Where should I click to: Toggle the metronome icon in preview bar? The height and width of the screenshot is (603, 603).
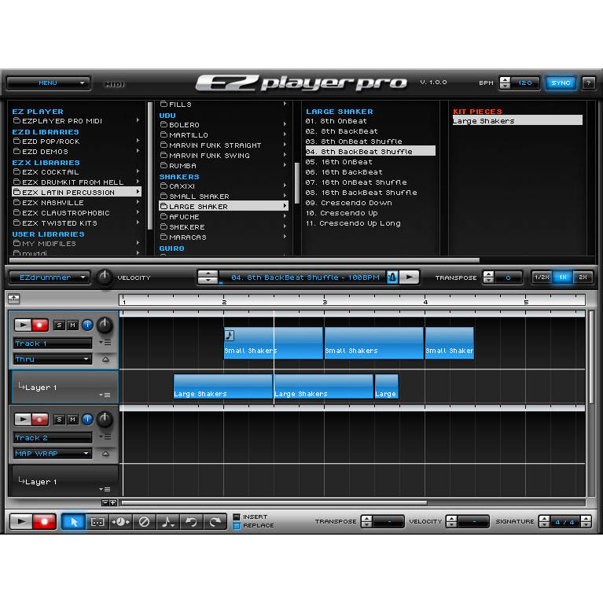[392, 277]
